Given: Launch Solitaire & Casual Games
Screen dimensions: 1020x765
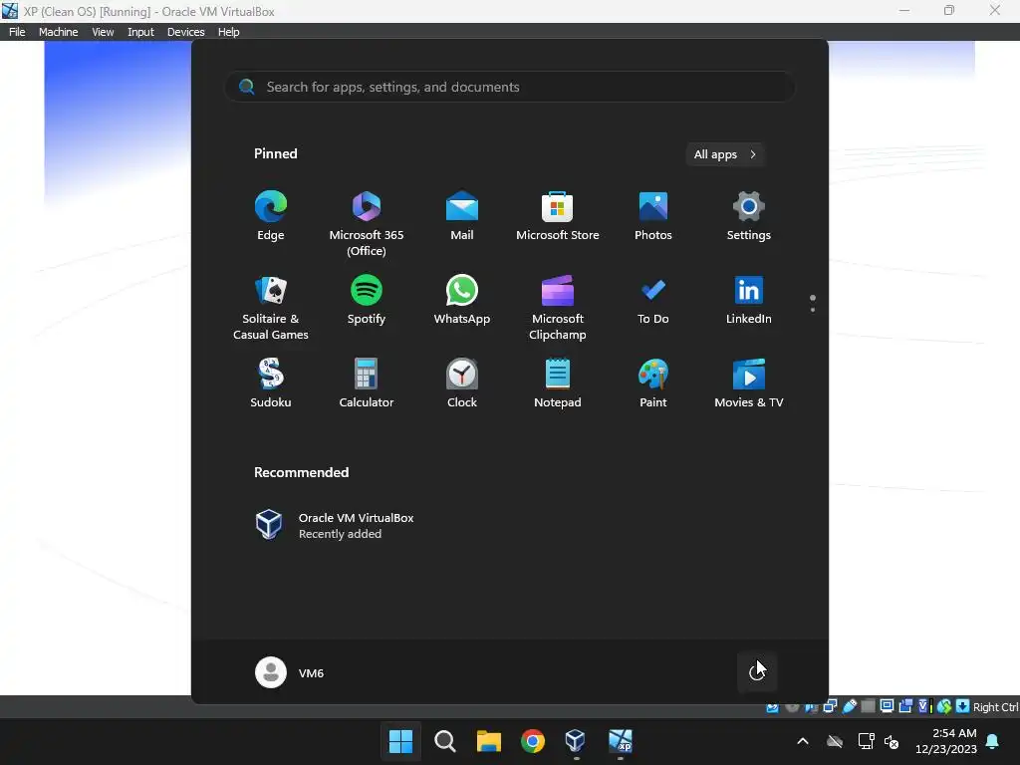Looking at the screenshot, I should [271, 308].
